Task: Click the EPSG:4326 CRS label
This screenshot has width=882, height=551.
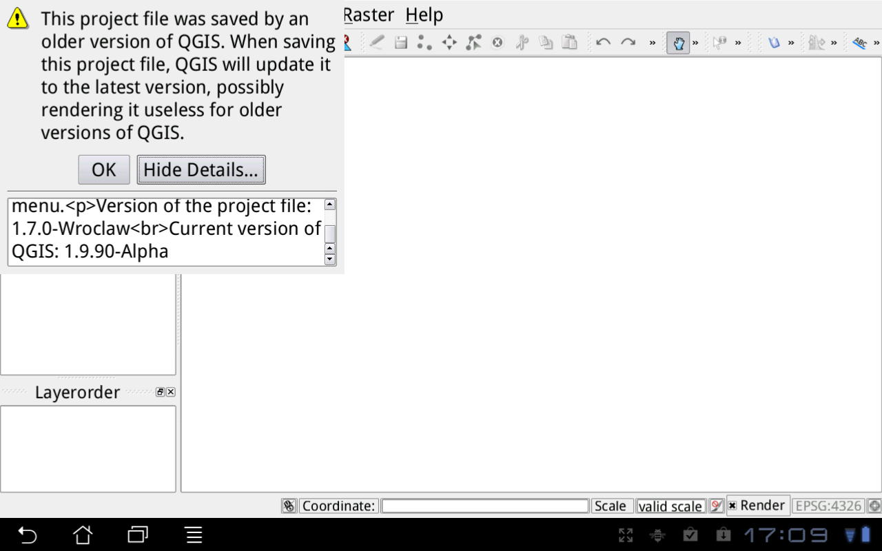Action: (x=828, y=506)
